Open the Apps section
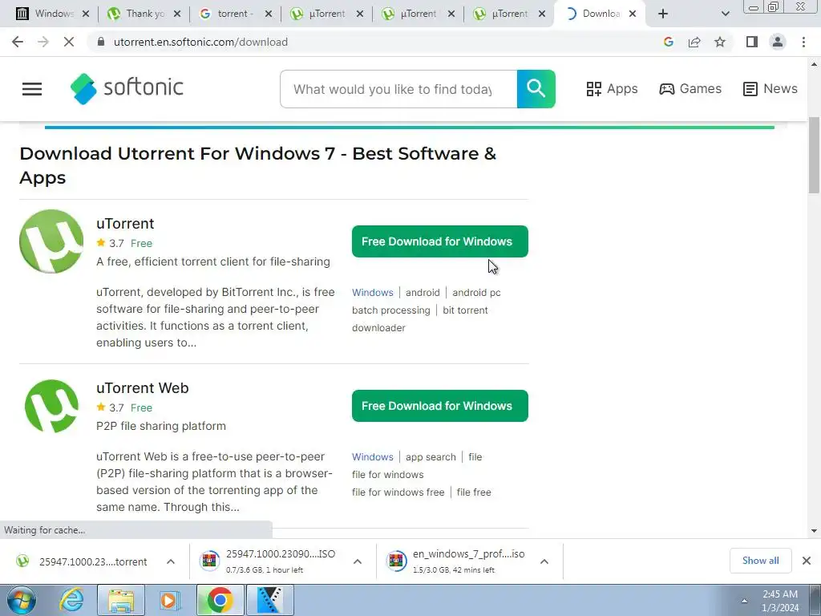Image resolution: width=821 pixels, height=616 pixels. pos(612,88)
